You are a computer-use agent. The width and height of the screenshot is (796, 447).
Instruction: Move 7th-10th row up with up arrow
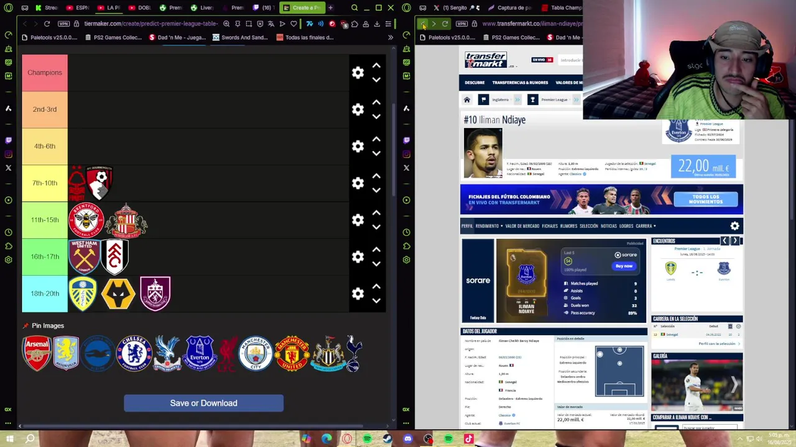(376, 176)
